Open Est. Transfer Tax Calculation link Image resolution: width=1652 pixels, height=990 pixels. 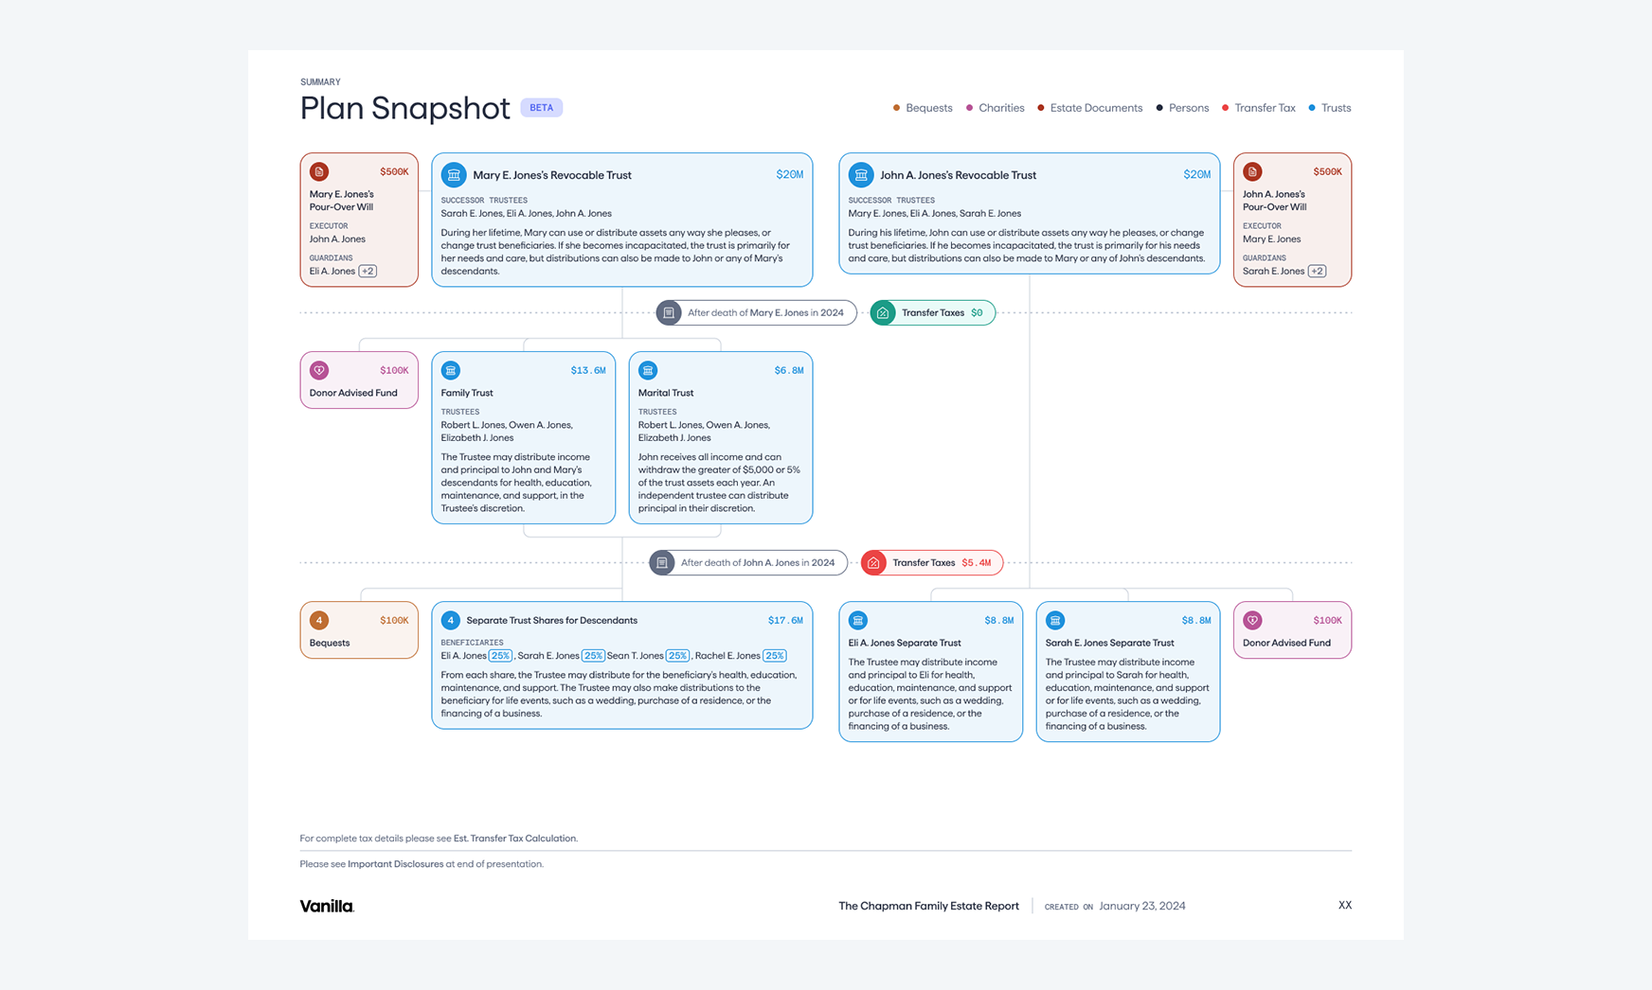(514, 839)
